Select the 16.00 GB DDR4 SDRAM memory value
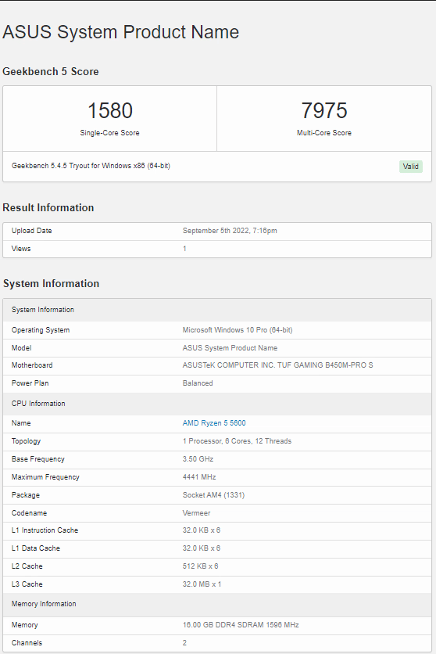436x654 pixels. [241, 625]
